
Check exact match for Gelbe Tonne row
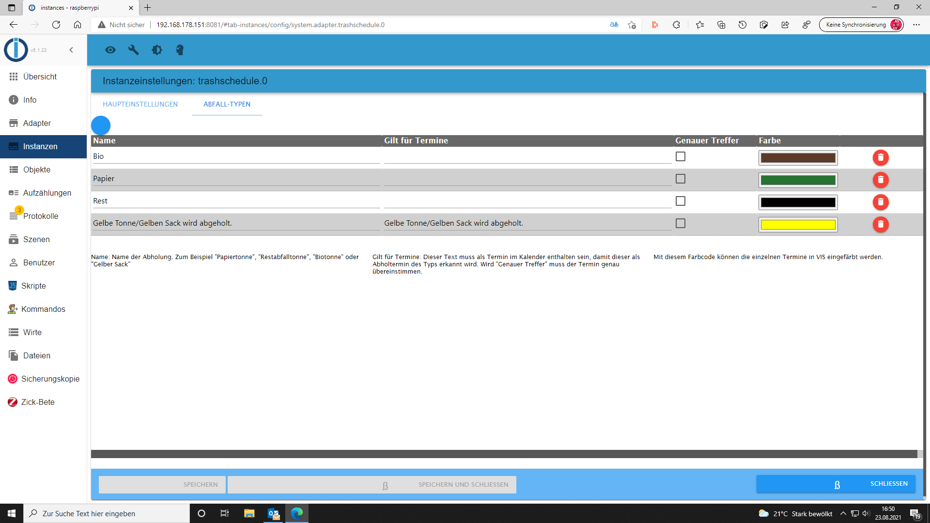tap(681, 223)
